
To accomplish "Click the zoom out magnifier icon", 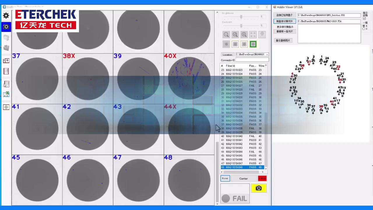I will click(x=226, y=35).
